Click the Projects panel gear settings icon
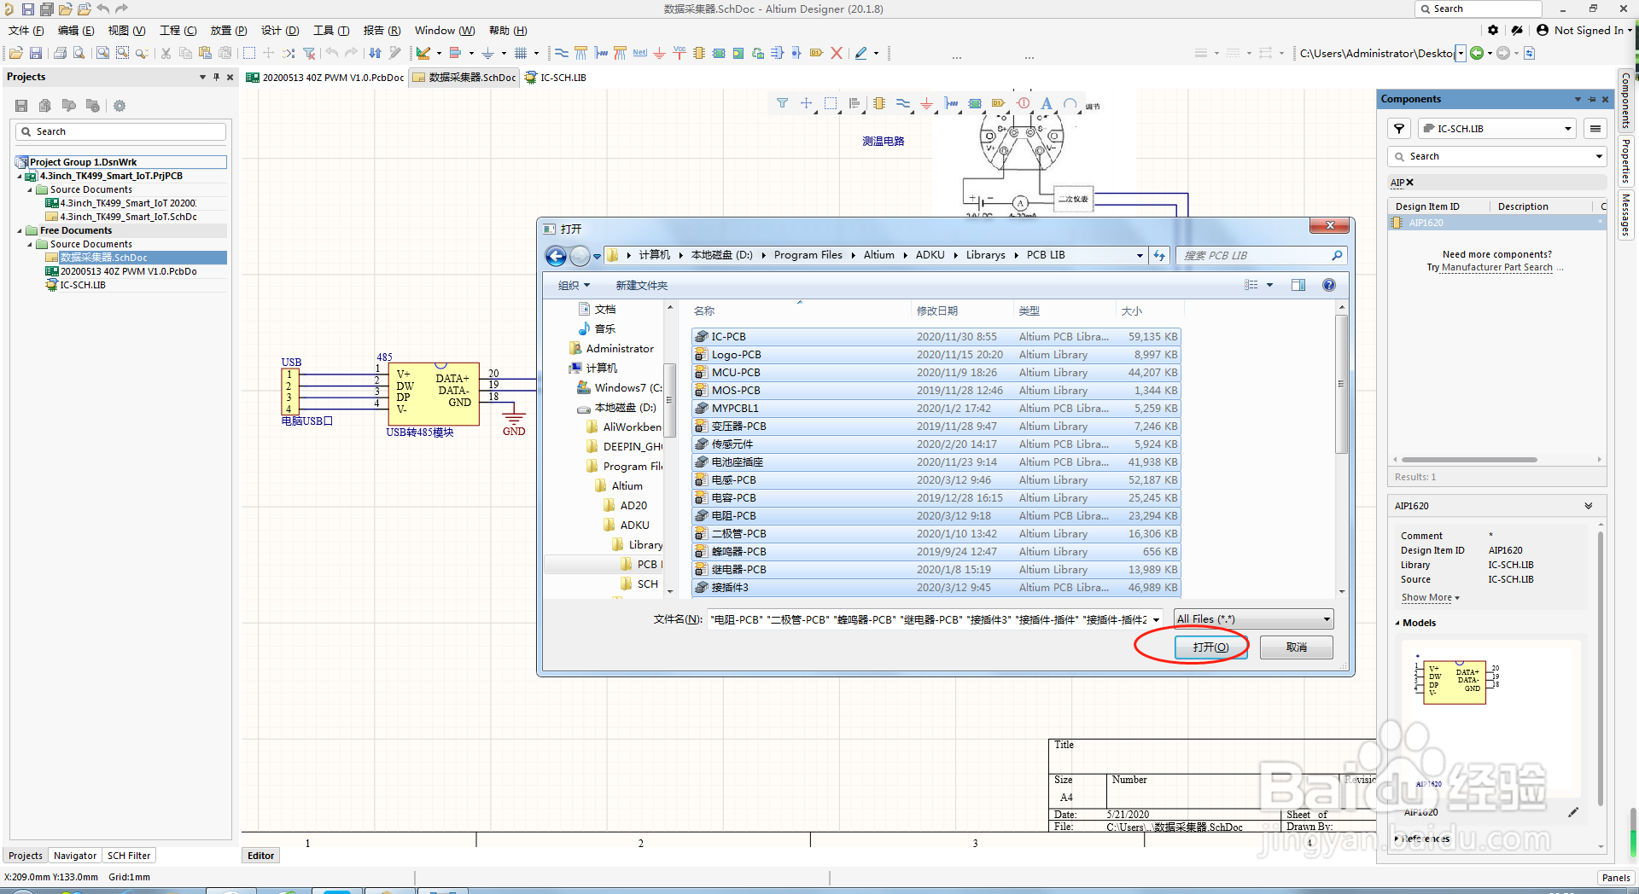This screenshot has width=1639, height=894. [x=120, y=106]
